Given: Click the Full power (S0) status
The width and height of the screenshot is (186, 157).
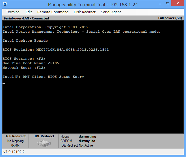Looking at the screenshot, I should pyautogui.click(x=170, y=18).
